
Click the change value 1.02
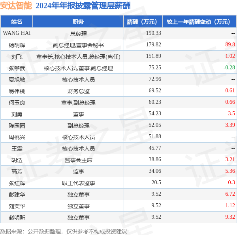[230, 56]
